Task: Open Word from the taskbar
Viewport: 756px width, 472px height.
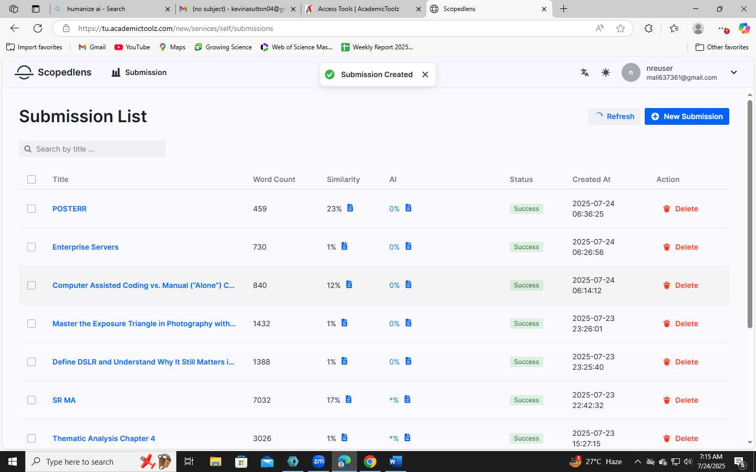Action: tap(396, 462)
